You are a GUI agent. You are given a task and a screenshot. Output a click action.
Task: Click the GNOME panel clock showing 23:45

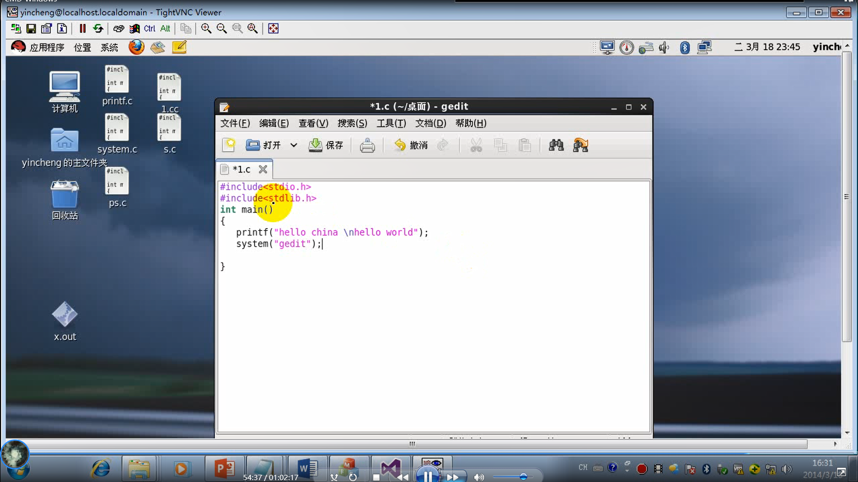(x=767, y=47)
